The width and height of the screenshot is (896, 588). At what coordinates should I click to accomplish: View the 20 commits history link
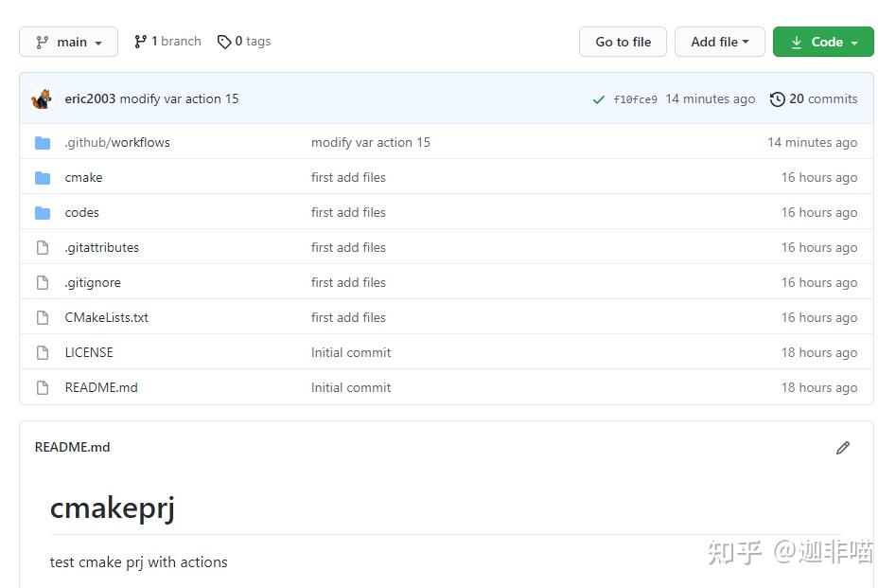[x=822, y=98]
